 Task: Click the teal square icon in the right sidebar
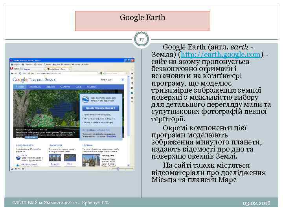pos(132,93)
